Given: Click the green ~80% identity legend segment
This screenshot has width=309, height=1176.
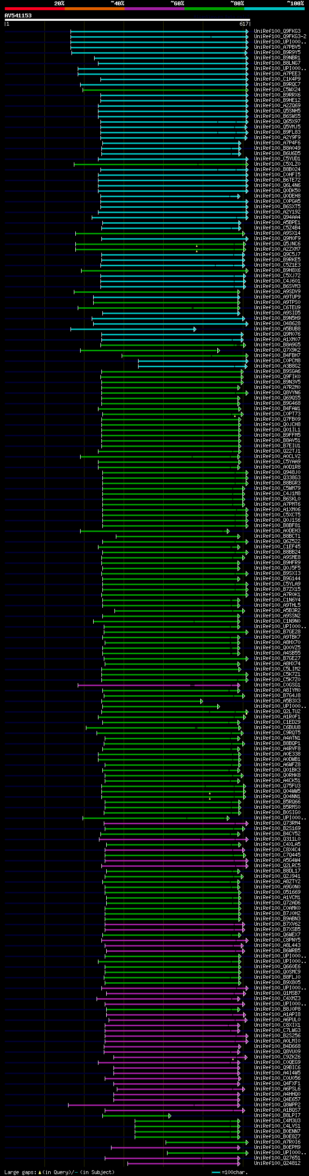Looking at the screenshot, I should (x=214, y=9).
